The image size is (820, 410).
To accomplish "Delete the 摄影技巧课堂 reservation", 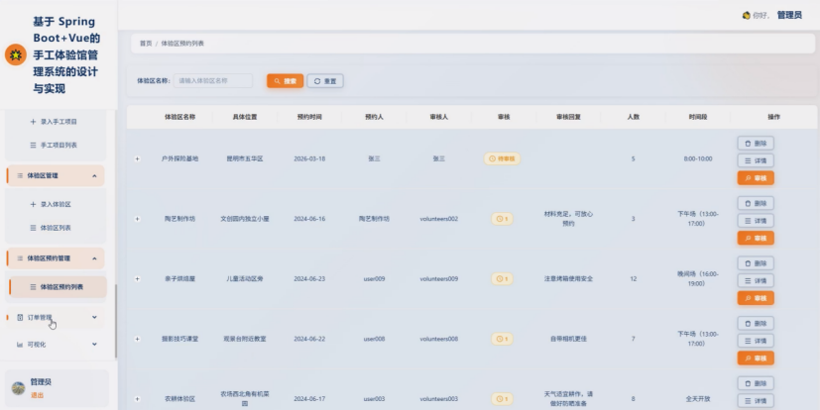I will click(756, 323).
